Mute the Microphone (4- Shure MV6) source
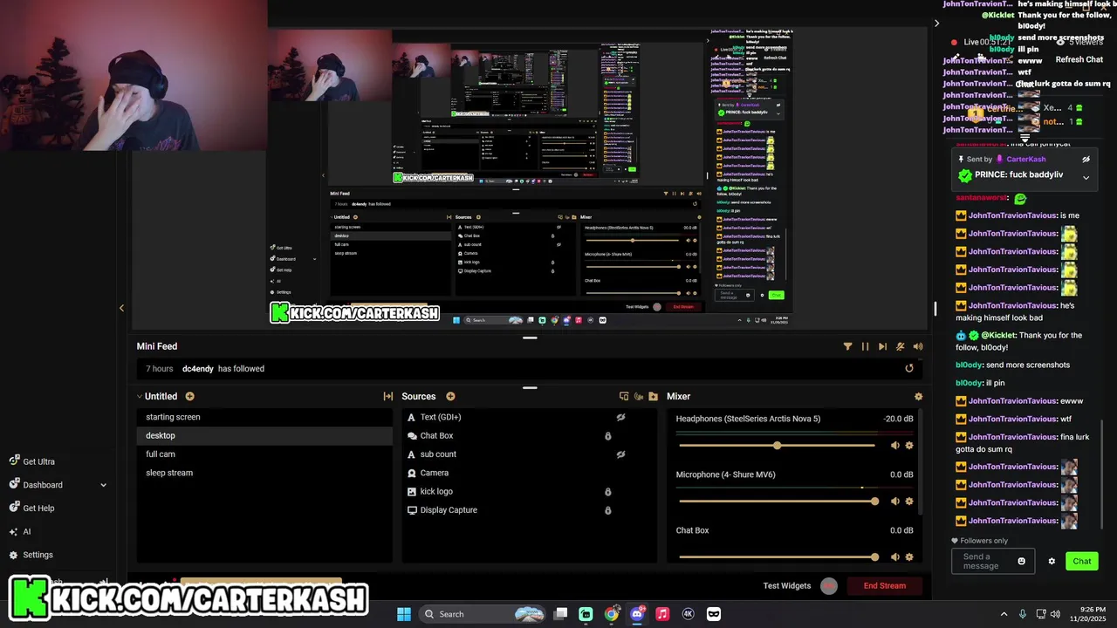This screenshot has width=1117, height=628. (894, 502)
